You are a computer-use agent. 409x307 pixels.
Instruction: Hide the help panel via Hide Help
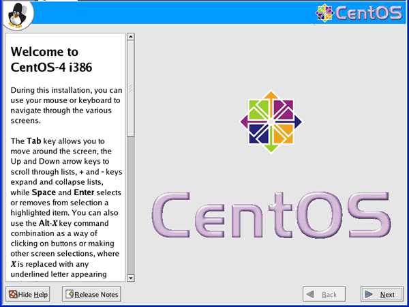point(28,294)
